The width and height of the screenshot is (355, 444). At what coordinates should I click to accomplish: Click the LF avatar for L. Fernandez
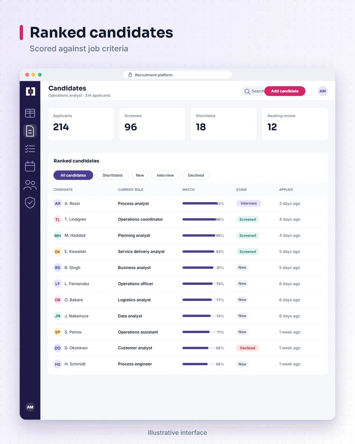58,284
